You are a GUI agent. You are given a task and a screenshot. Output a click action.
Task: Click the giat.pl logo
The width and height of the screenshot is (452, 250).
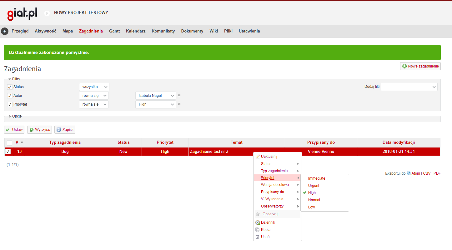[22, 13]
